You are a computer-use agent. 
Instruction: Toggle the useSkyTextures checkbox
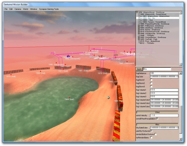pyautogui.click(x=151, y=131)
